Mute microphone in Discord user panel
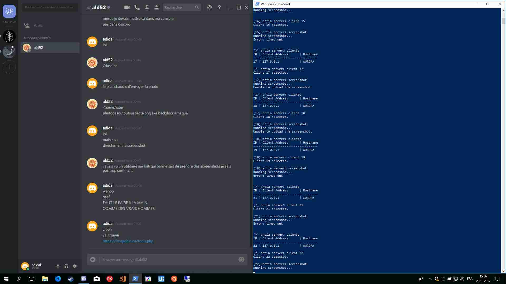The height and width of the screenshot is (284, 506). (x=58, y=266)
